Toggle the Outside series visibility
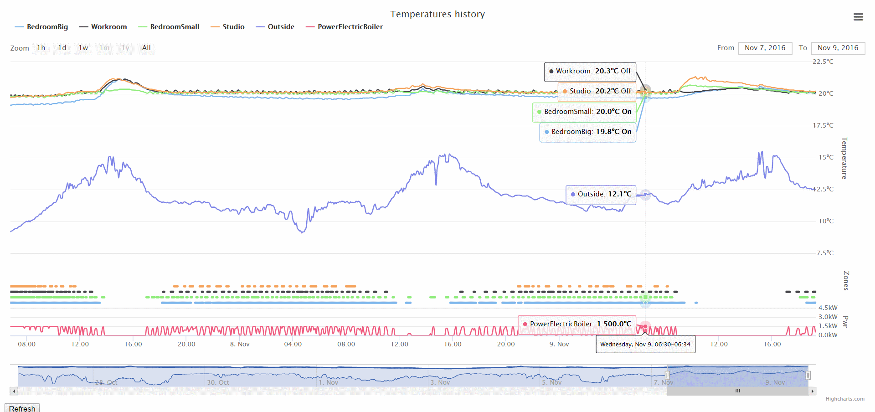 click(275, 27)
